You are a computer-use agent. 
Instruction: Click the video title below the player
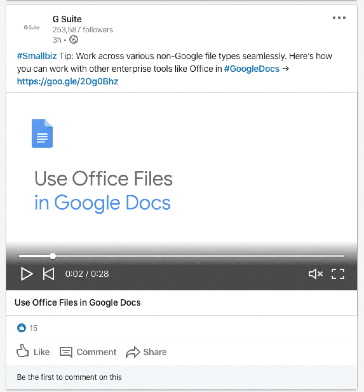tap(78, 303)
